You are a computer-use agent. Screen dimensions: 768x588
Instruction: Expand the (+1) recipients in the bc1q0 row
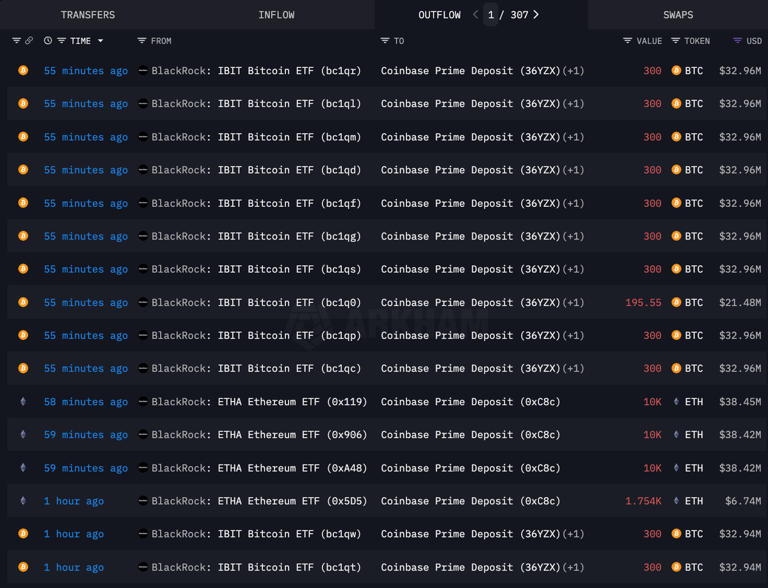click(573, 302)
